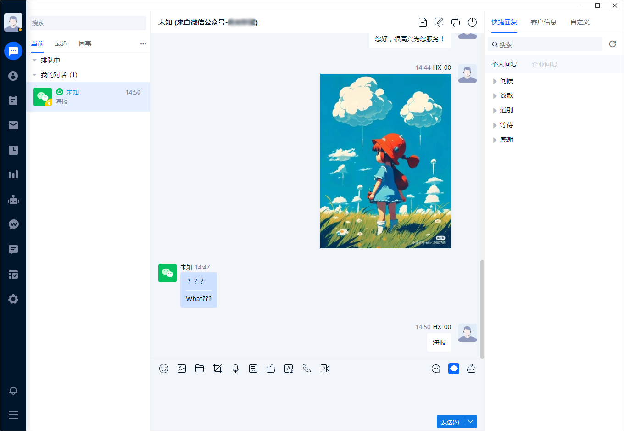Viewport: 624px width, 431px height.
Task: Click the screenshot capture icon
Action: (x=217, y=369)
